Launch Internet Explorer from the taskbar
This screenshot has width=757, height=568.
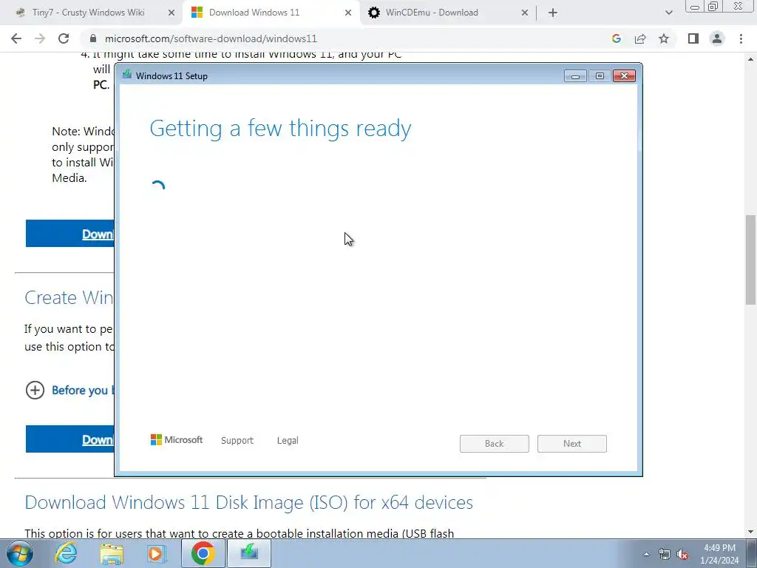click(66, 553)
